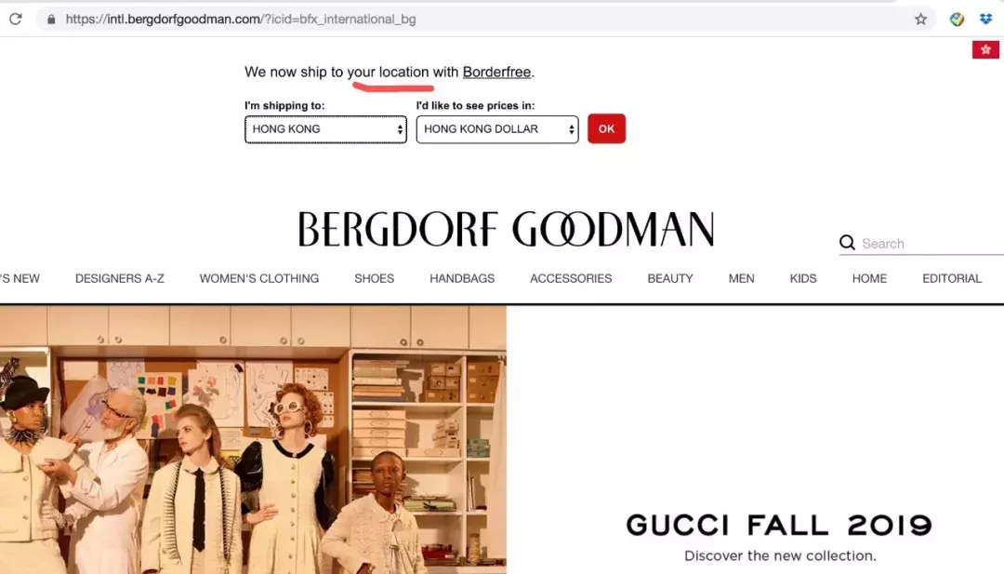Open the Dropbox extension icon
Screen dimensions: 1004x574
(x=986, y=20)
